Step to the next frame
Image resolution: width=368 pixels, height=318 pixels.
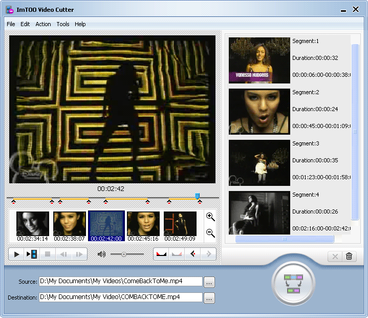[79, 254]
